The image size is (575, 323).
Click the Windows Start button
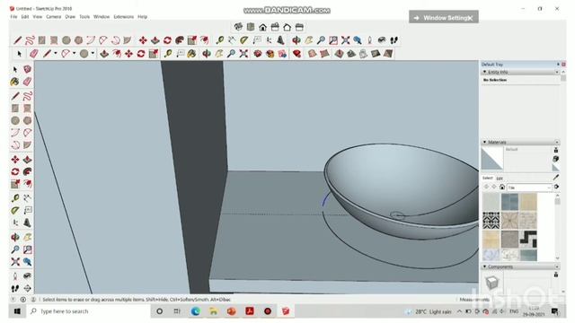(17, 311)
